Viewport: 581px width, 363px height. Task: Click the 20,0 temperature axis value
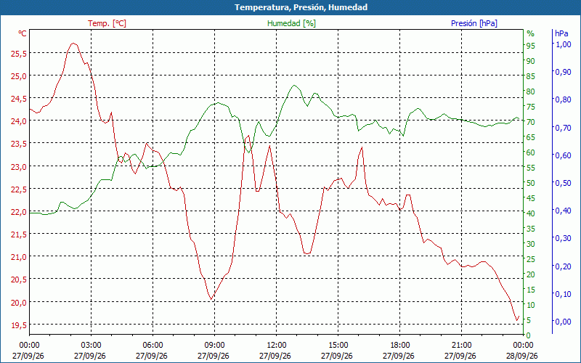(19, 303)
